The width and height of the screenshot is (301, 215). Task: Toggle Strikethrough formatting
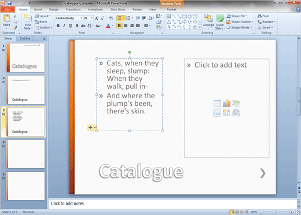[83, 25]
